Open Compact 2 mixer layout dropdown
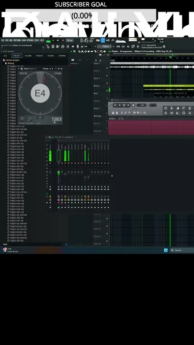194x345 pixels. (x=70, y=137)
